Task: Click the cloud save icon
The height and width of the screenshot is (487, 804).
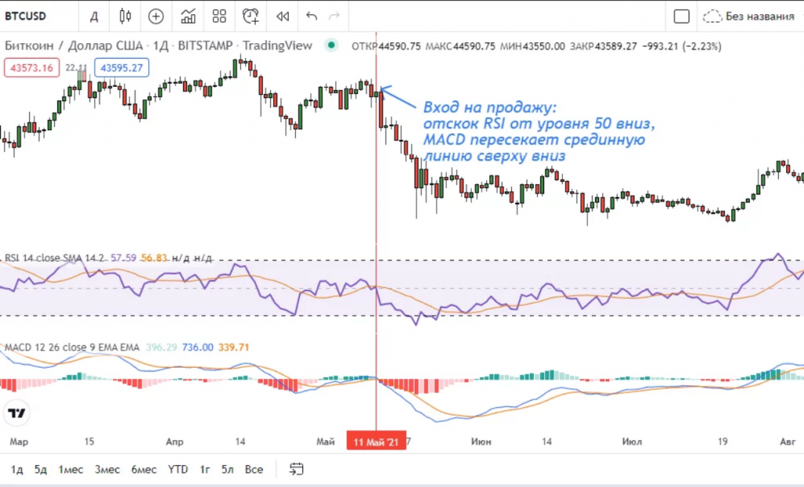Action: (711, 16)
